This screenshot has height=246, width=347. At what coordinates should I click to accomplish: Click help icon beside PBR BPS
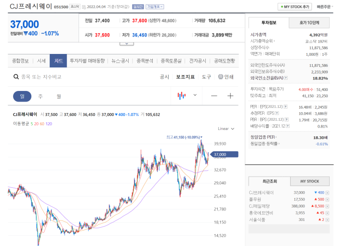[287, 119]
